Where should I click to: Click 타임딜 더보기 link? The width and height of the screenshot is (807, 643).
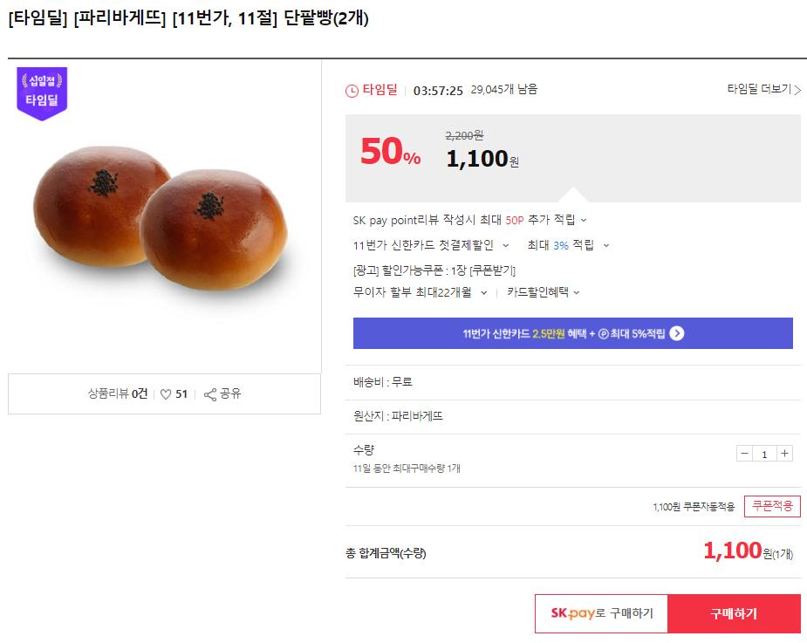pyautogui.click(x=764, y=89)
